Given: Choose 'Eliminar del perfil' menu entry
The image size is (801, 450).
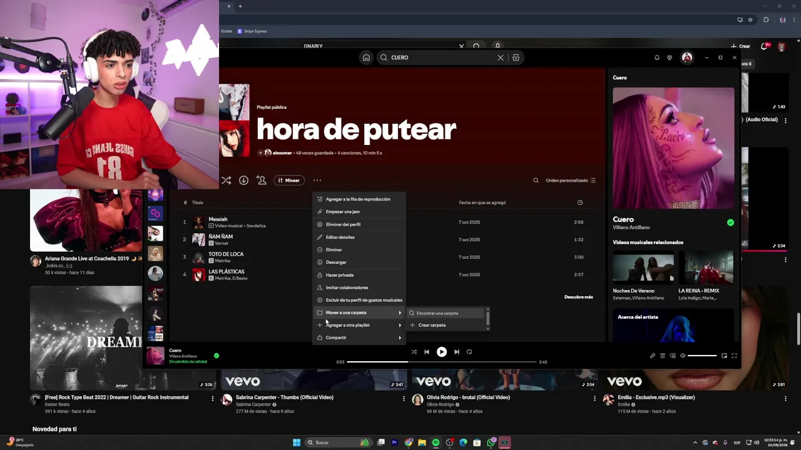Looking at the screenshot, I should pos(359,224).
